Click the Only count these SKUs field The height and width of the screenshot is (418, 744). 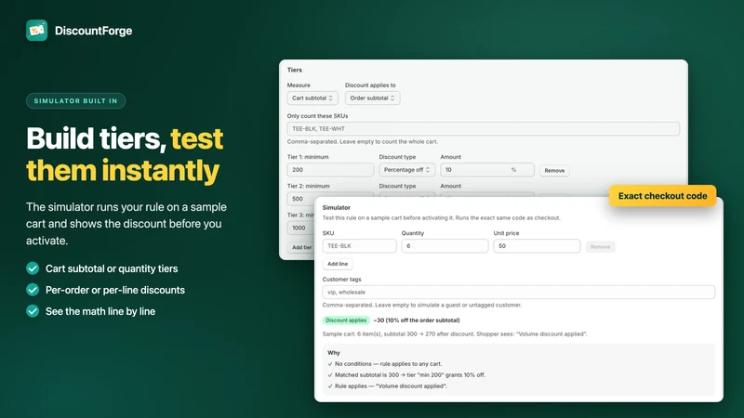[x=483, y=128]
